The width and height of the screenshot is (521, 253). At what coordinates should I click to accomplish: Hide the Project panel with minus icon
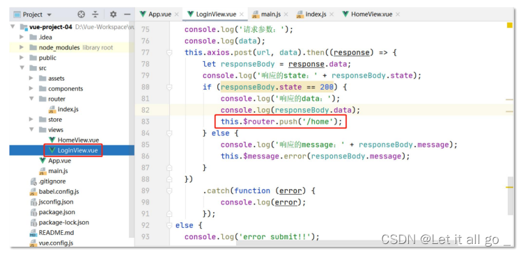127,15
